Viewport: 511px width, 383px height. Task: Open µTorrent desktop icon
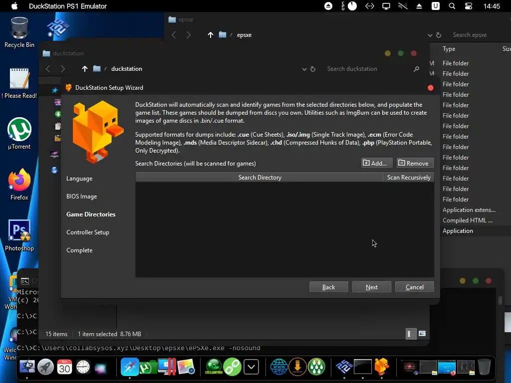[x=19, y=134]
